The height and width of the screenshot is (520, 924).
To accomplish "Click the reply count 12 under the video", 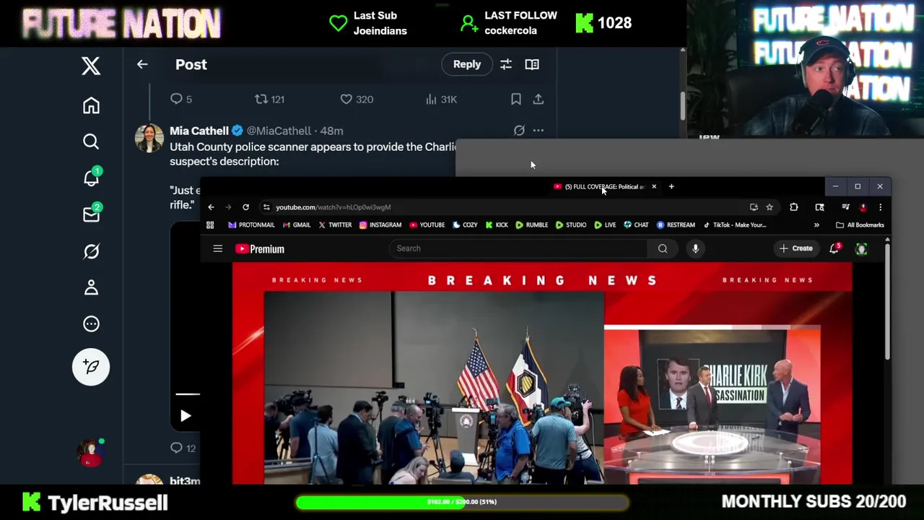I will click(x=183, y=448).
